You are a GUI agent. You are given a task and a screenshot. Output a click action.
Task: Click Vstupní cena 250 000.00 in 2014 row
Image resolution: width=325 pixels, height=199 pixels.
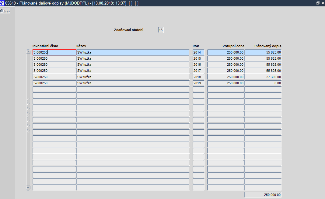[226, 52]
